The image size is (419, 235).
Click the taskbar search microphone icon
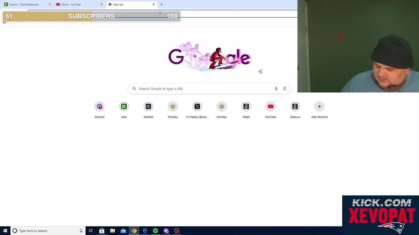pos(81,231)
